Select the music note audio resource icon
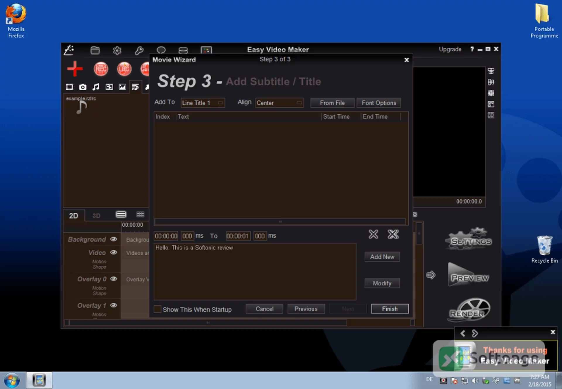 [96, 87]
